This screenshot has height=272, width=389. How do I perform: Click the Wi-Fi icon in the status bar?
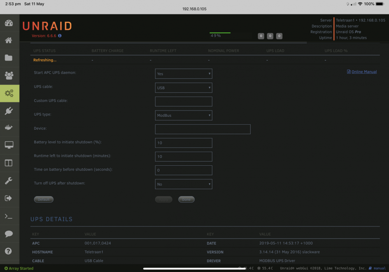point(360,4)
